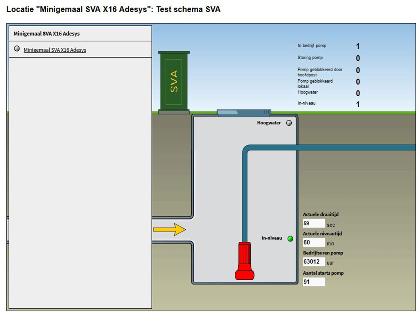Click the 'Pomp geblokkeerd door hoofdpost' value 0
This screenshot has height=315, width=420.
[358, 70]
